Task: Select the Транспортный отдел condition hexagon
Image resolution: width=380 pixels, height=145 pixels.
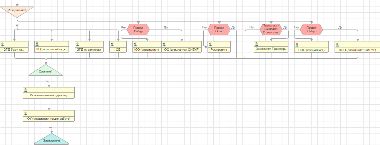Action: 271,30
